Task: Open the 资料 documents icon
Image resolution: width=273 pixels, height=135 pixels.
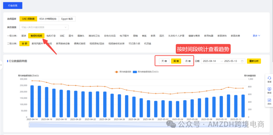Action: pyautogui.click(x=269, y=101)
